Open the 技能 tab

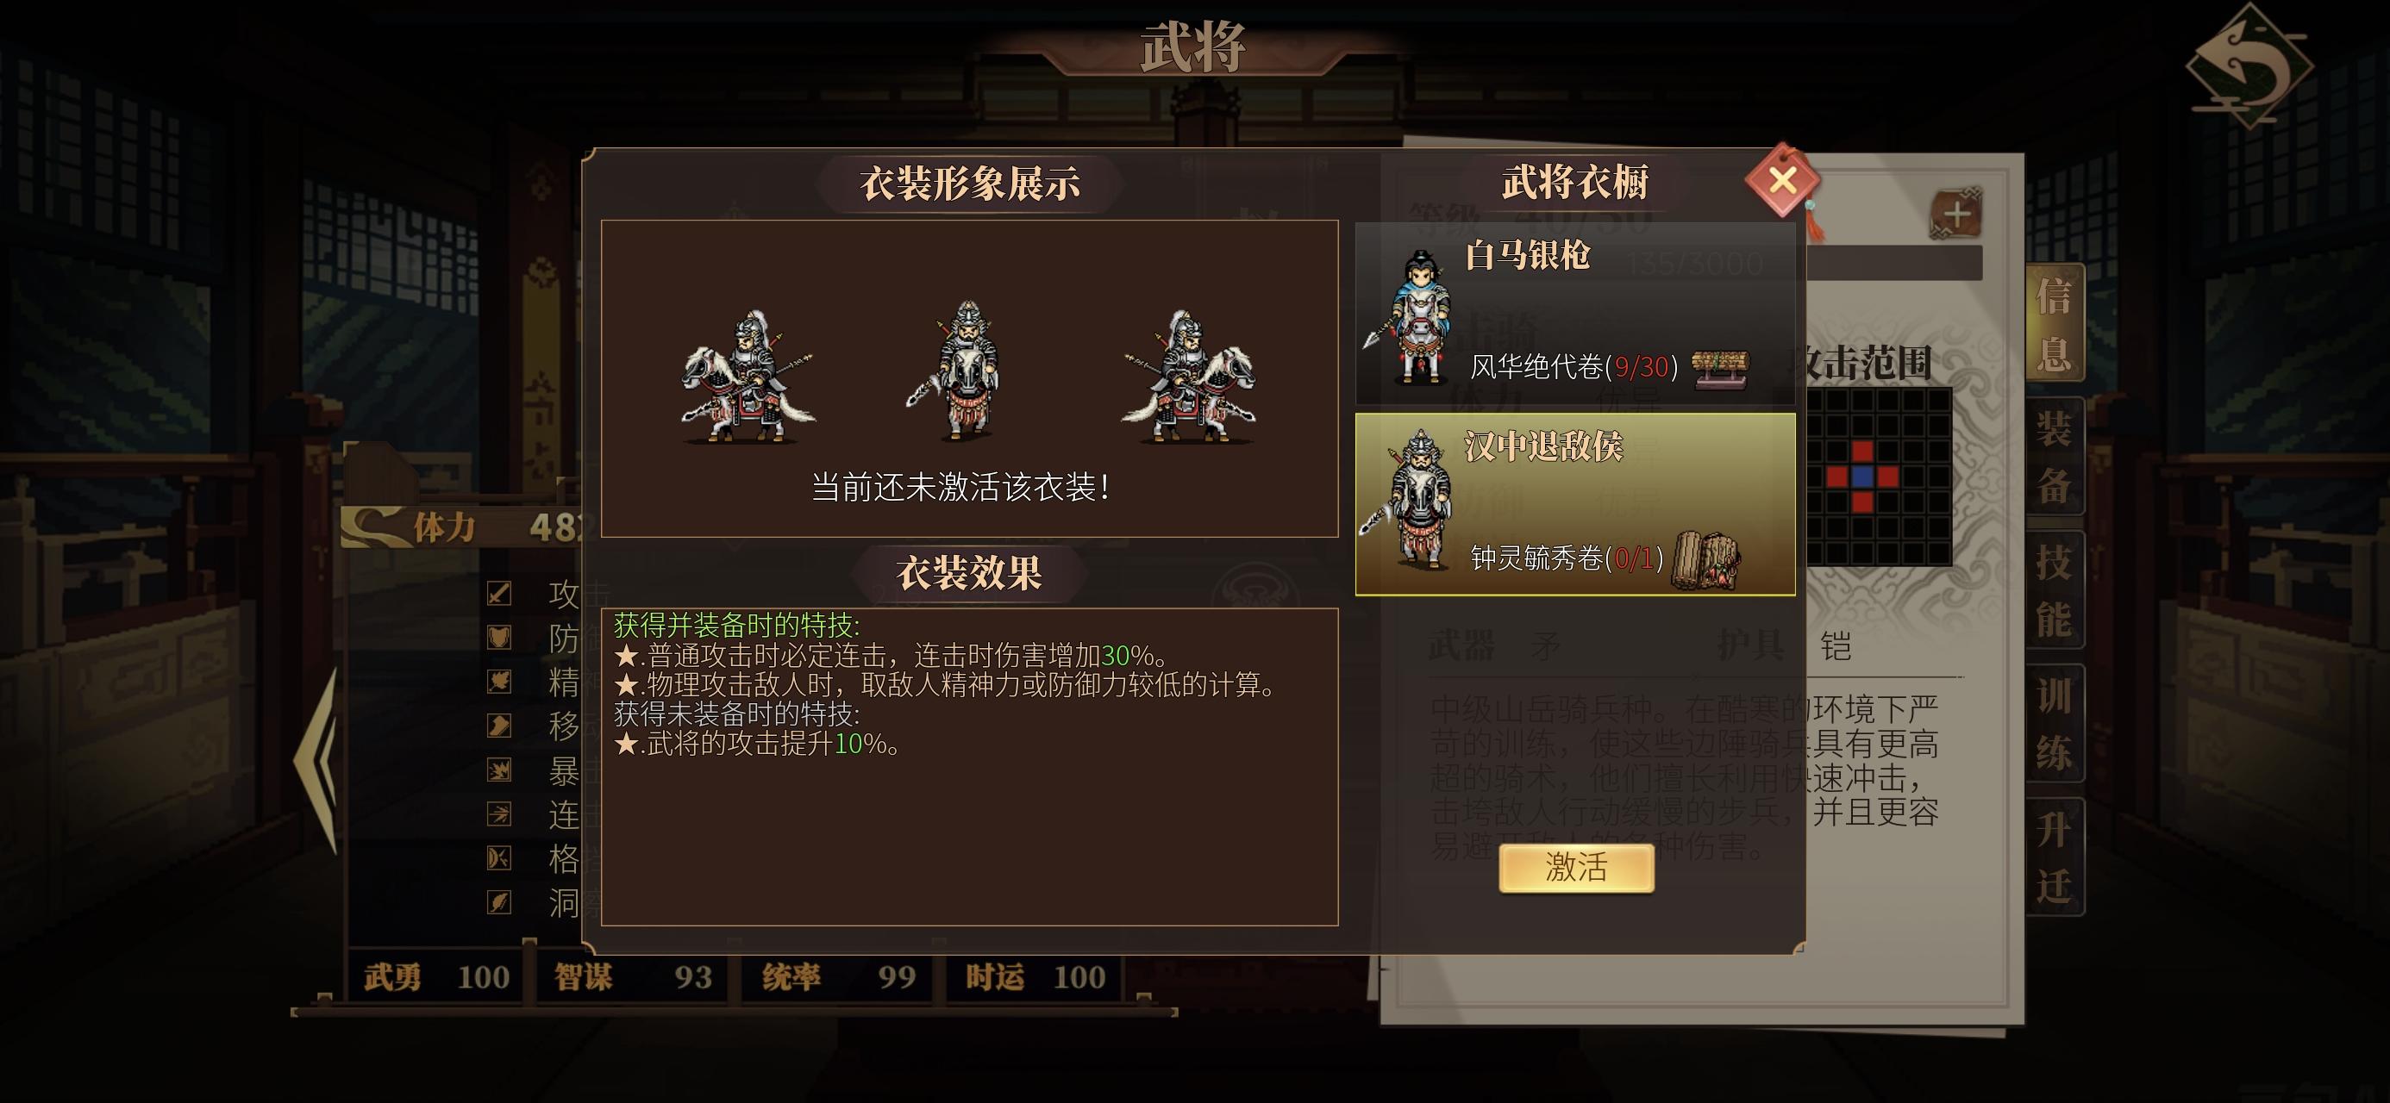click(x=2054, y=590)
